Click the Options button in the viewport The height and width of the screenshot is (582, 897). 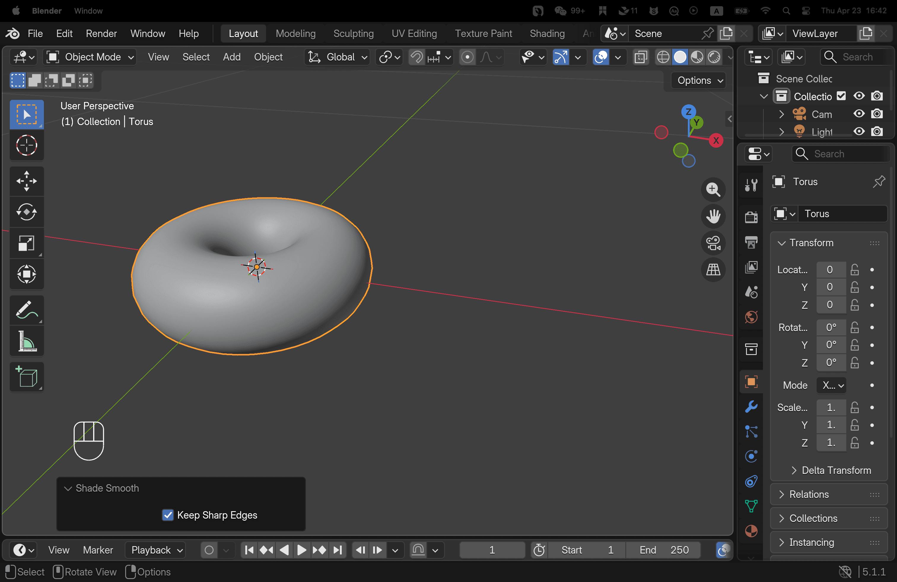coord(700,80)
